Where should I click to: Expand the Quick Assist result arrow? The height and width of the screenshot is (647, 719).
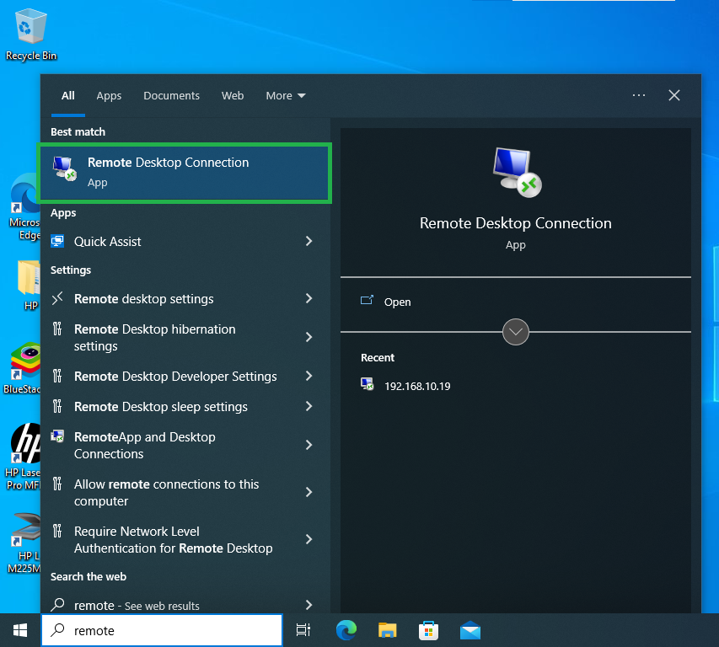click(309, 242)
